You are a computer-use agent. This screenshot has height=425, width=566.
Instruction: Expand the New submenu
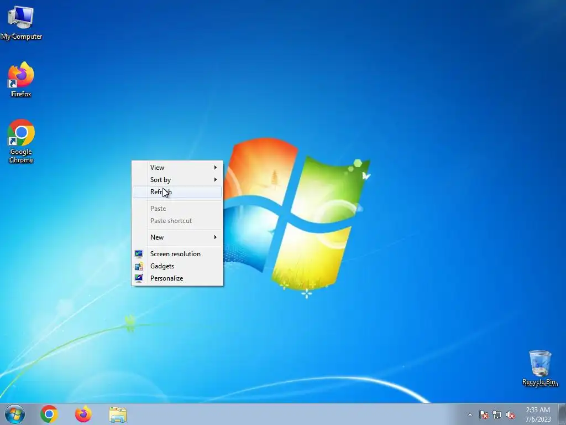tap(177, 237)
